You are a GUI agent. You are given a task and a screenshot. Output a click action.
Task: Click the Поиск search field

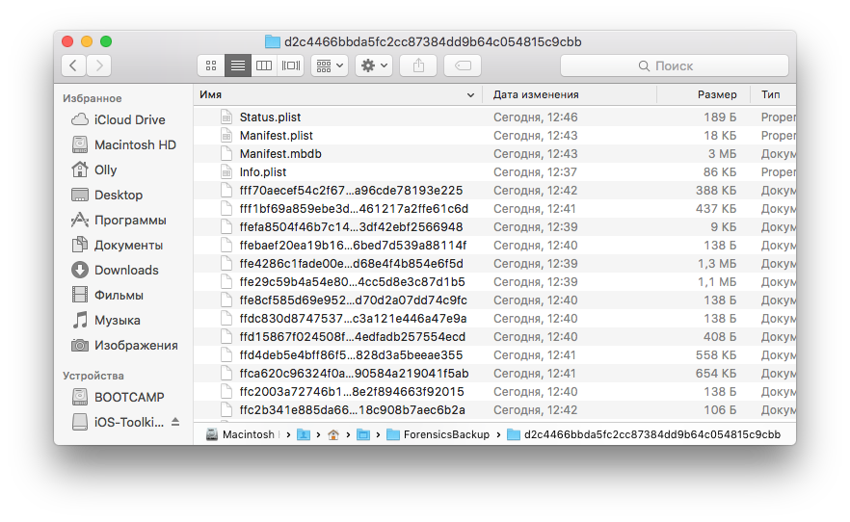[674, 65]
